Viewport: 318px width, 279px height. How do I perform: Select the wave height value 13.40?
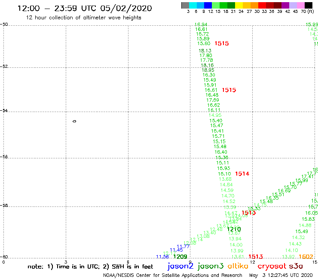(210, 233)
